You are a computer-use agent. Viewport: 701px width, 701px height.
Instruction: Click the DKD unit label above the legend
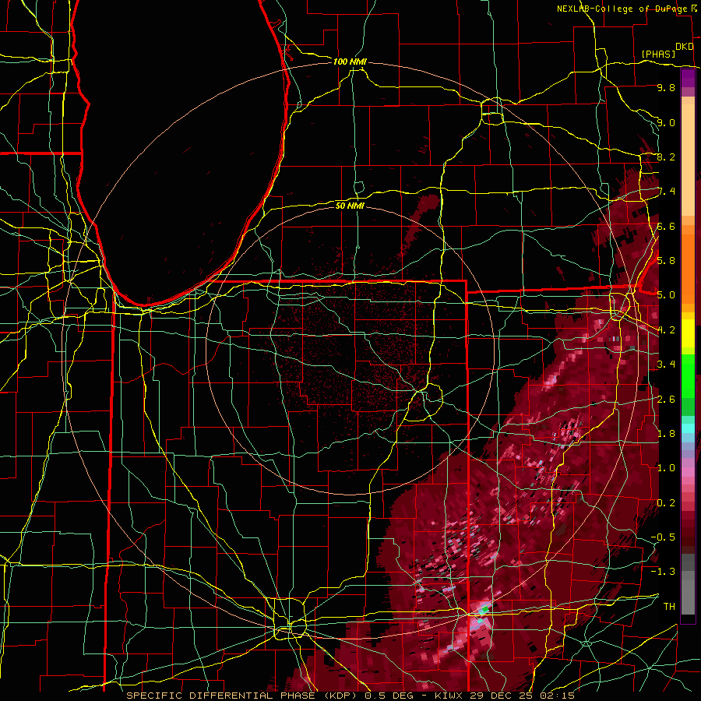click(684, 47)
